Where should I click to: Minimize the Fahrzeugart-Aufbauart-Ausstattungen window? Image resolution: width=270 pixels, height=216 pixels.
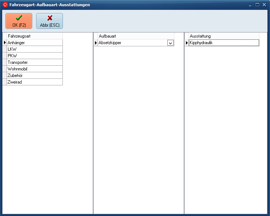click(x=250, y=5)
